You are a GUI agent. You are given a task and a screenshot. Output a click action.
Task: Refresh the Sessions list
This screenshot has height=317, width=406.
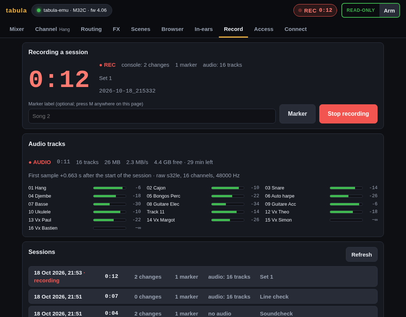tap(361, 254)
